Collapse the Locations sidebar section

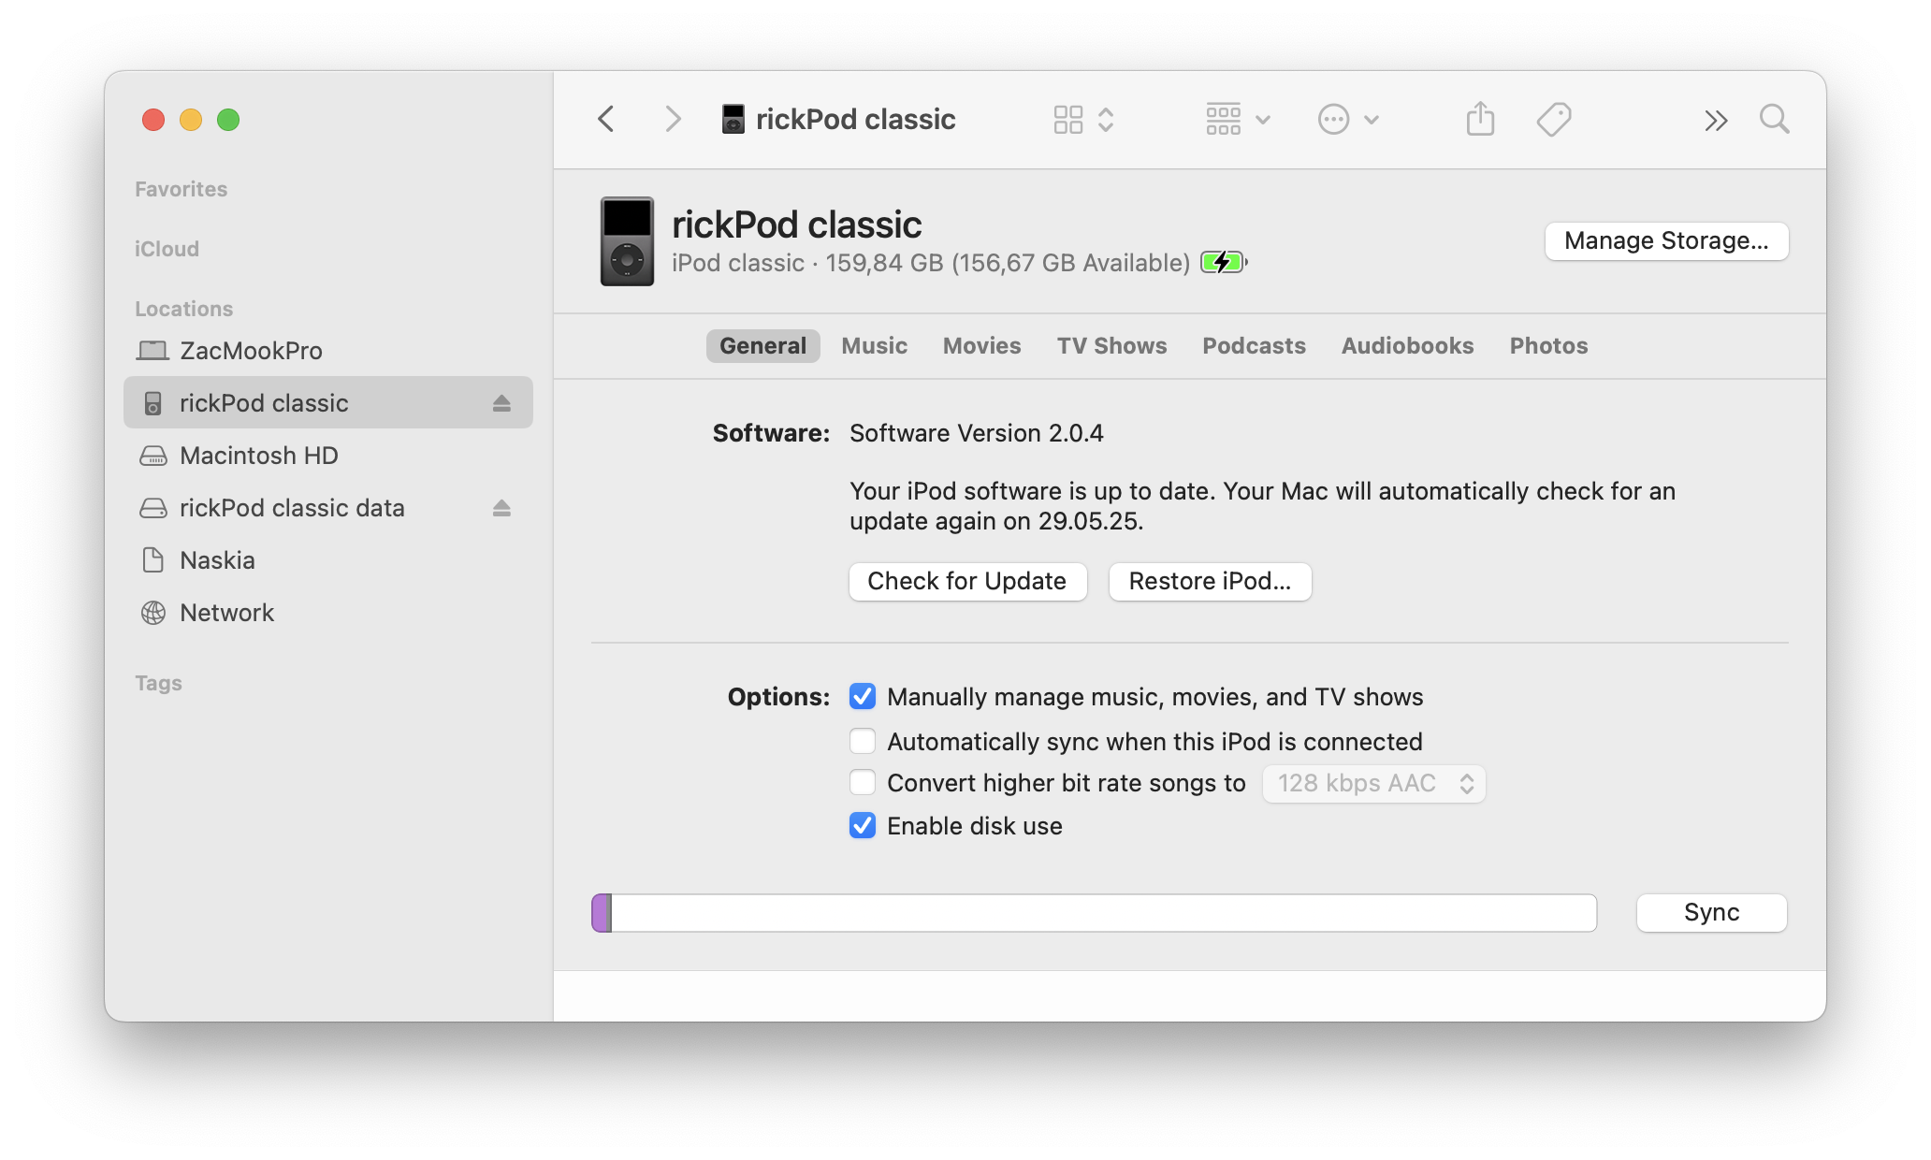[x=183, y=309]
